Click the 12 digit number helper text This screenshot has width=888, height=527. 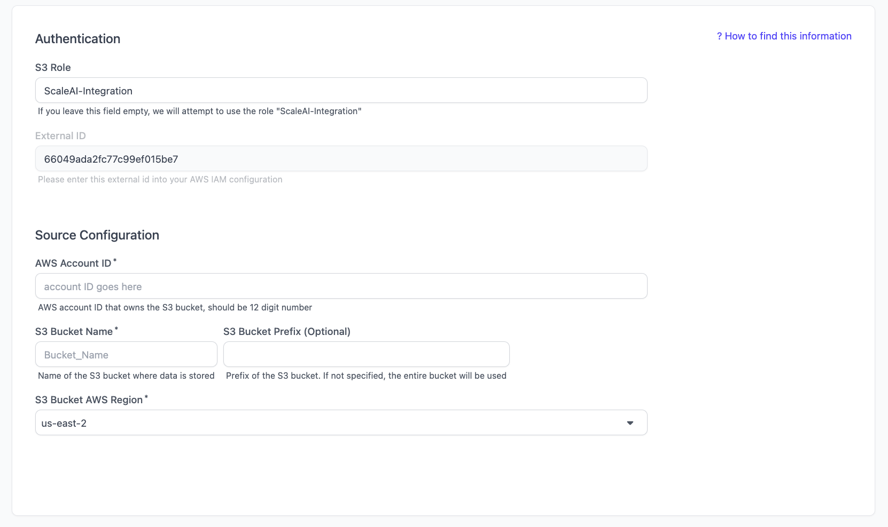(x=175, y=308)
